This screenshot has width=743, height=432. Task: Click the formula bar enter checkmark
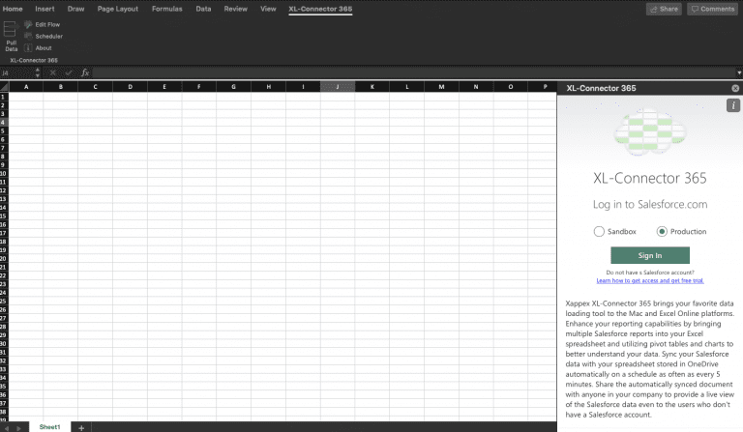pos(69,72)
